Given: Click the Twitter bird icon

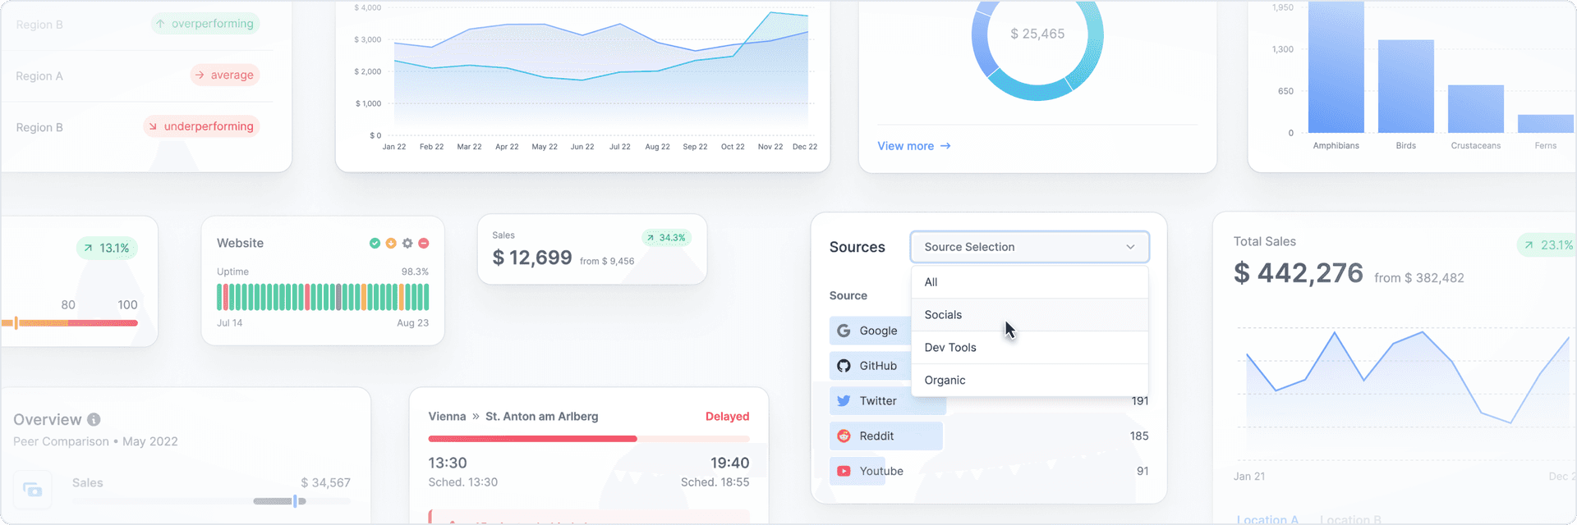Looking at the screenshot, I should (x=844, y=401).
